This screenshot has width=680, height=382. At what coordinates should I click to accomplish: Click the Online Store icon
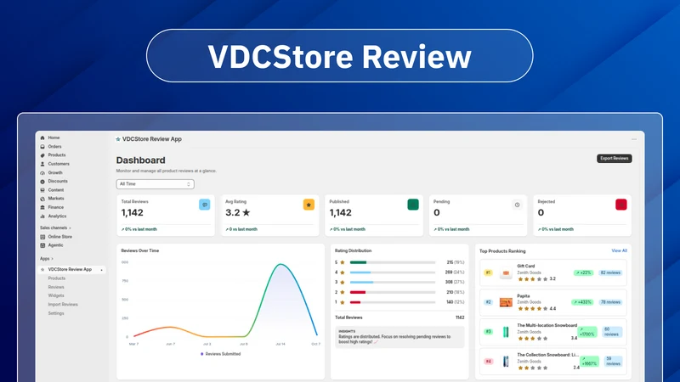click(x=42, y=237)
